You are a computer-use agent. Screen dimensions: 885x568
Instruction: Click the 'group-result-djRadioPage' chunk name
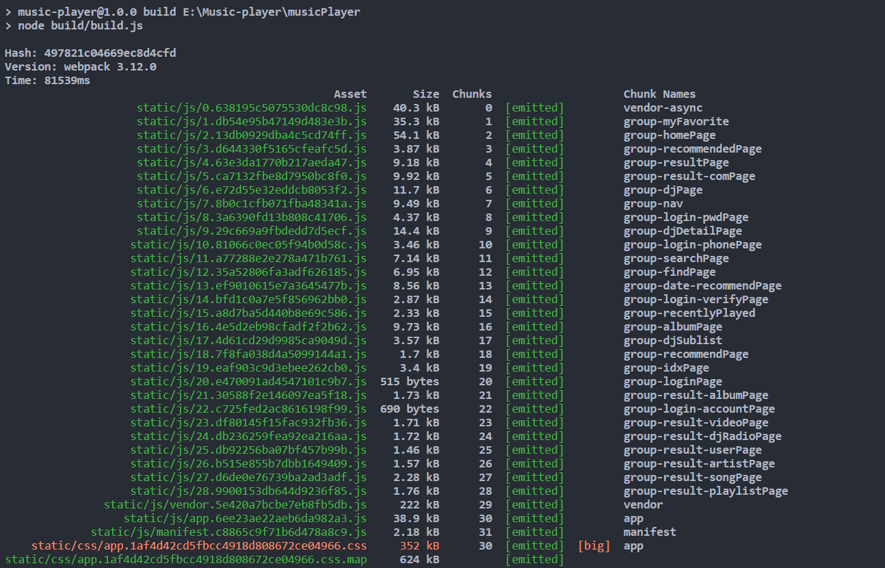point(702,437)
